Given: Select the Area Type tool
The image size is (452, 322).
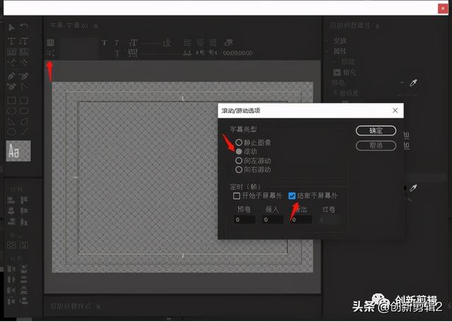Looking at the screenshot, I should [11, 51].
